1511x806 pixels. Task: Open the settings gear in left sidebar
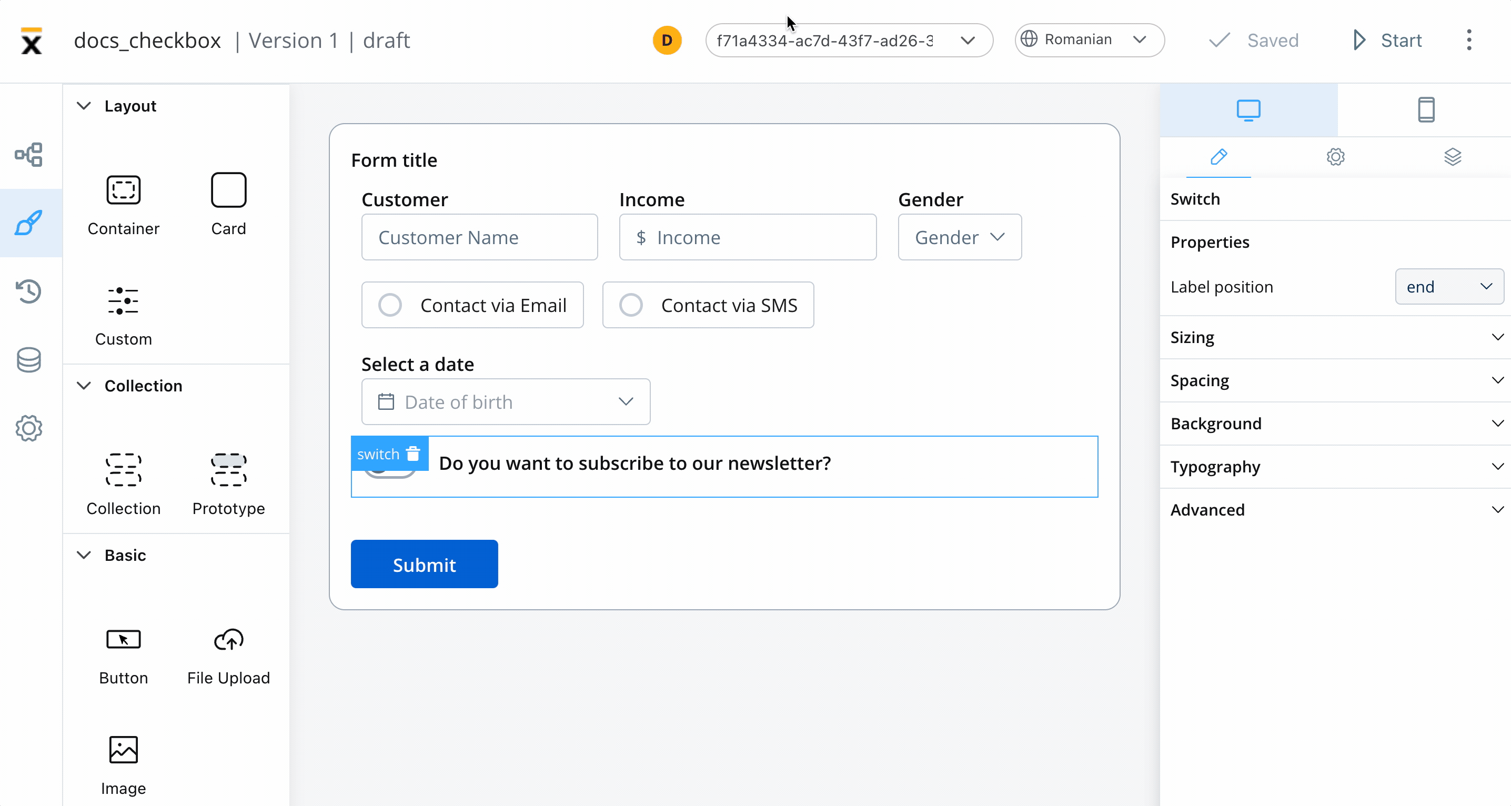click(x=29, y=428)
